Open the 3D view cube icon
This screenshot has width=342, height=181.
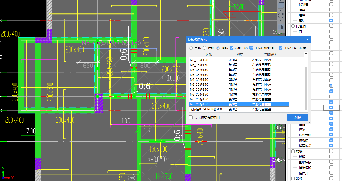281,5
